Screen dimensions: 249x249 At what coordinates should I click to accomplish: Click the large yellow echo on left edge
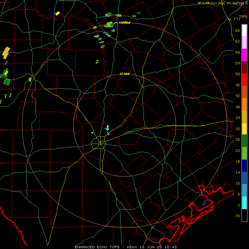click(6, 53)
